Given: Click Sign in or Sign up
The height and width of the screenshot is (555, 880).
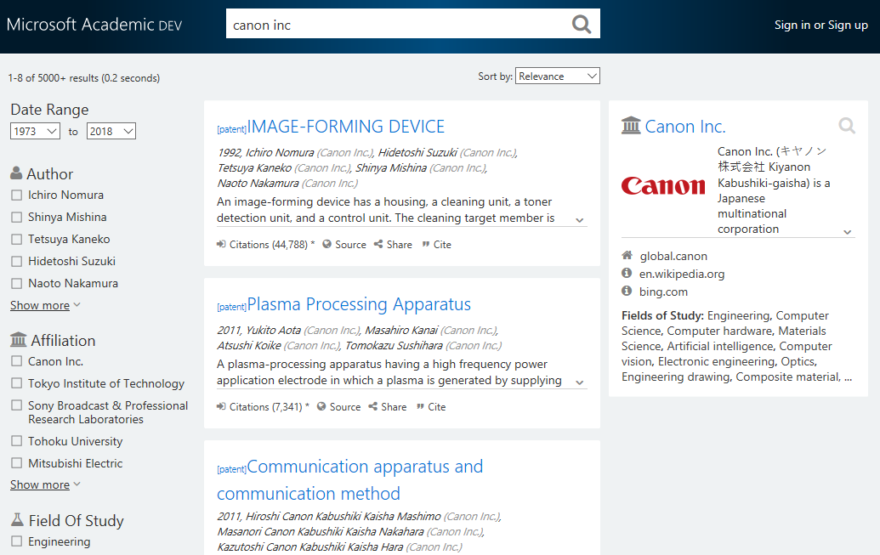Looking at the screenshot, I should click(x=820, y=25).
